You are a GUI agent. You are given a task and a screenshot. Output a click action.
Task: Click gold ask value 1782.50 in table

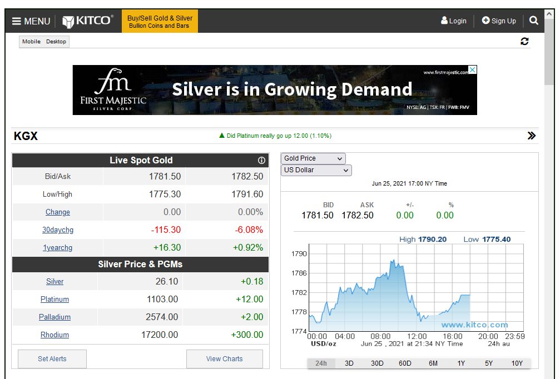point(247,176)
